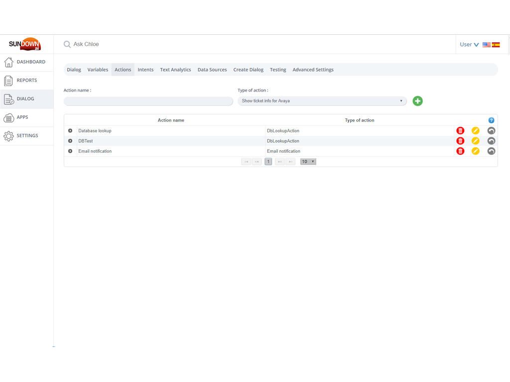
Task: Open the rows per page dropdown
Action: tap(308, 162)
